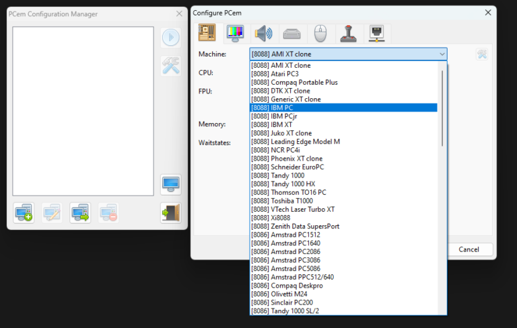Screen dimensions: 517x328
Task: Choose [8088] IBM PCjr
Action: [343, 116]
